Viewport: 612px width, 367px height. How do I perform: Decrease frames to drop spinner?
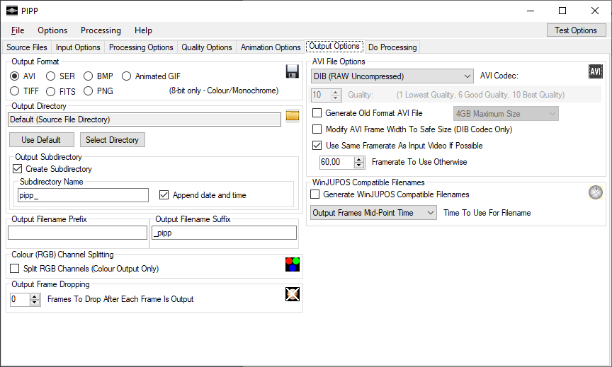(35, 302)
